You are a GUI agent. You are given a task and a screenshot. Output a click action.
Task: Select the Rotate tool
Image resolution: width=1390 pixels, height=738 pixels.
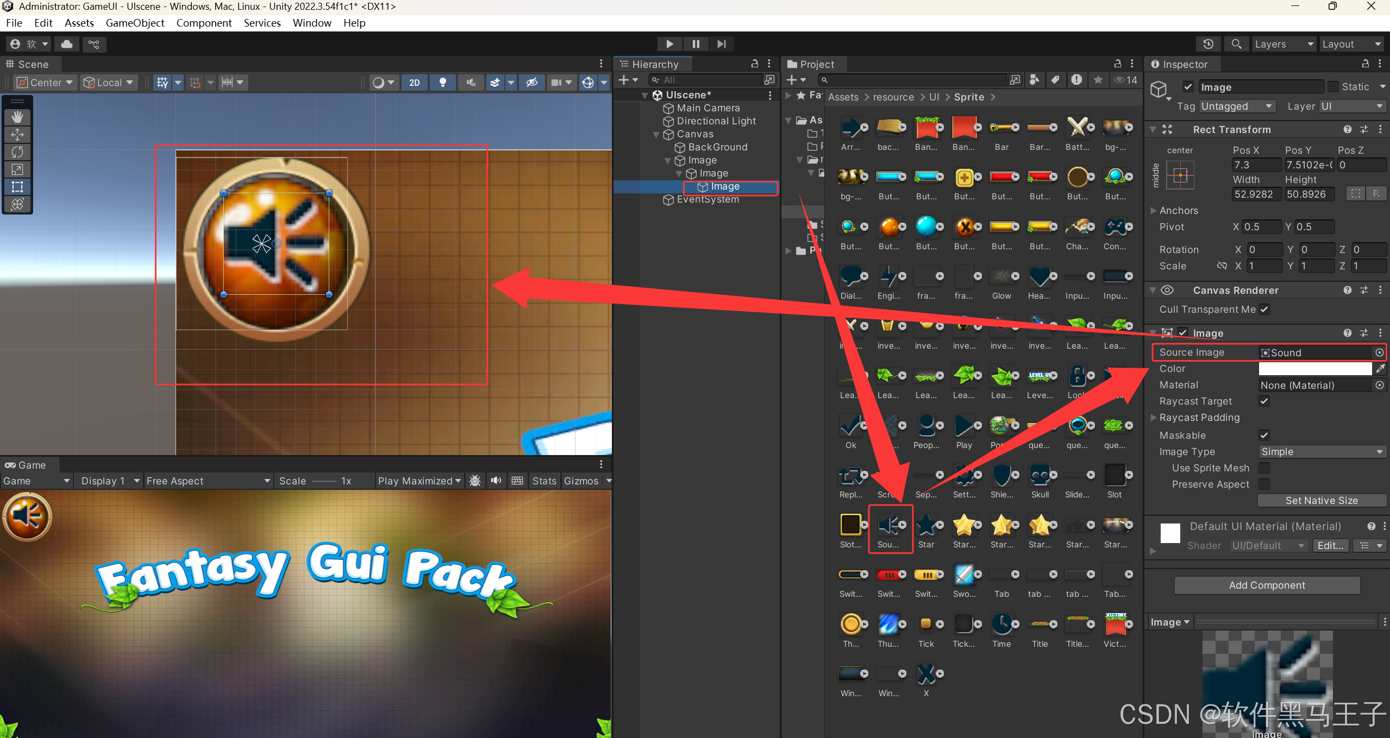pyautogui.click(x=17, y=152)
